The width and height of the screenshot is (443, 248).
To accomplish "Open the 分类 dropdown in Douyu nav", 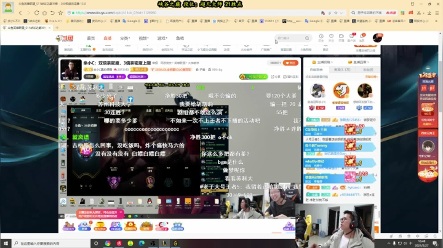I will [x=125, y=38].
